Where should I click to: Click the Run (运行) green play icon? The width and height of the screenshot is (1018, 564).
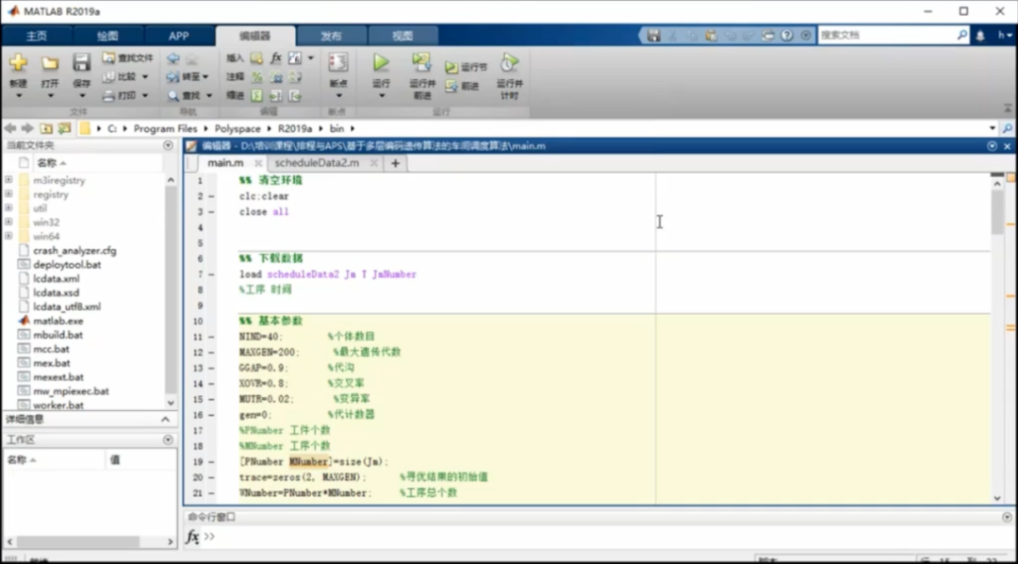[x=381, y=63]
